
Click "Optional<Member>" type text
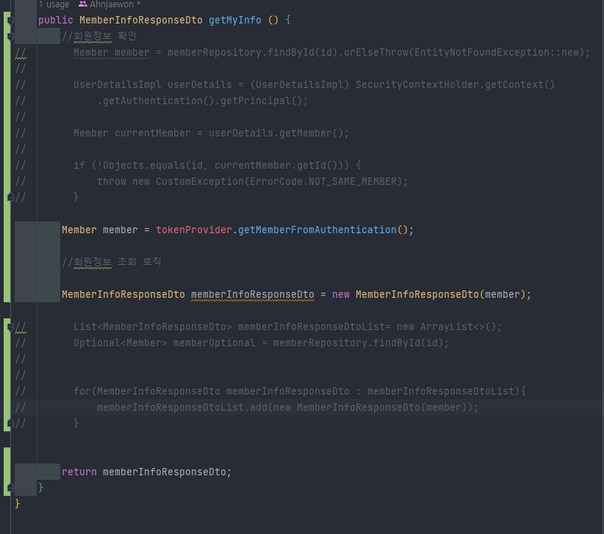(x=121, y=343)
